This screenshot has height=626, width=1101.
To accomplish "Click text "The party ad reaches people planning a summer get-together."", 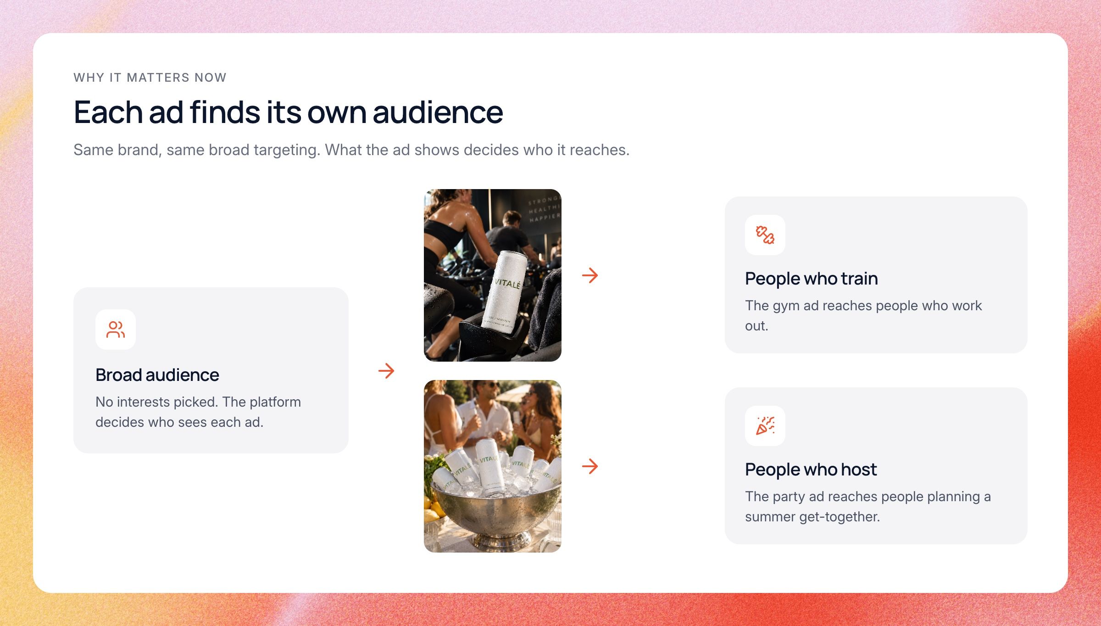I will [868, 507].
